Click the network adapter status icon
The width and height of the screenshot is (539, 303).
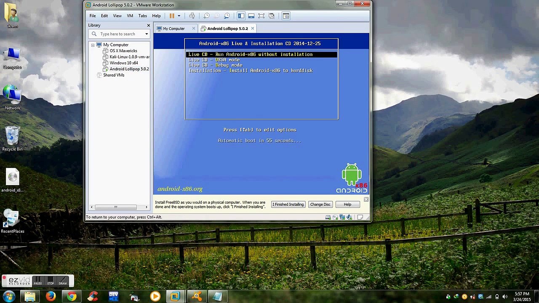[342, 217]
